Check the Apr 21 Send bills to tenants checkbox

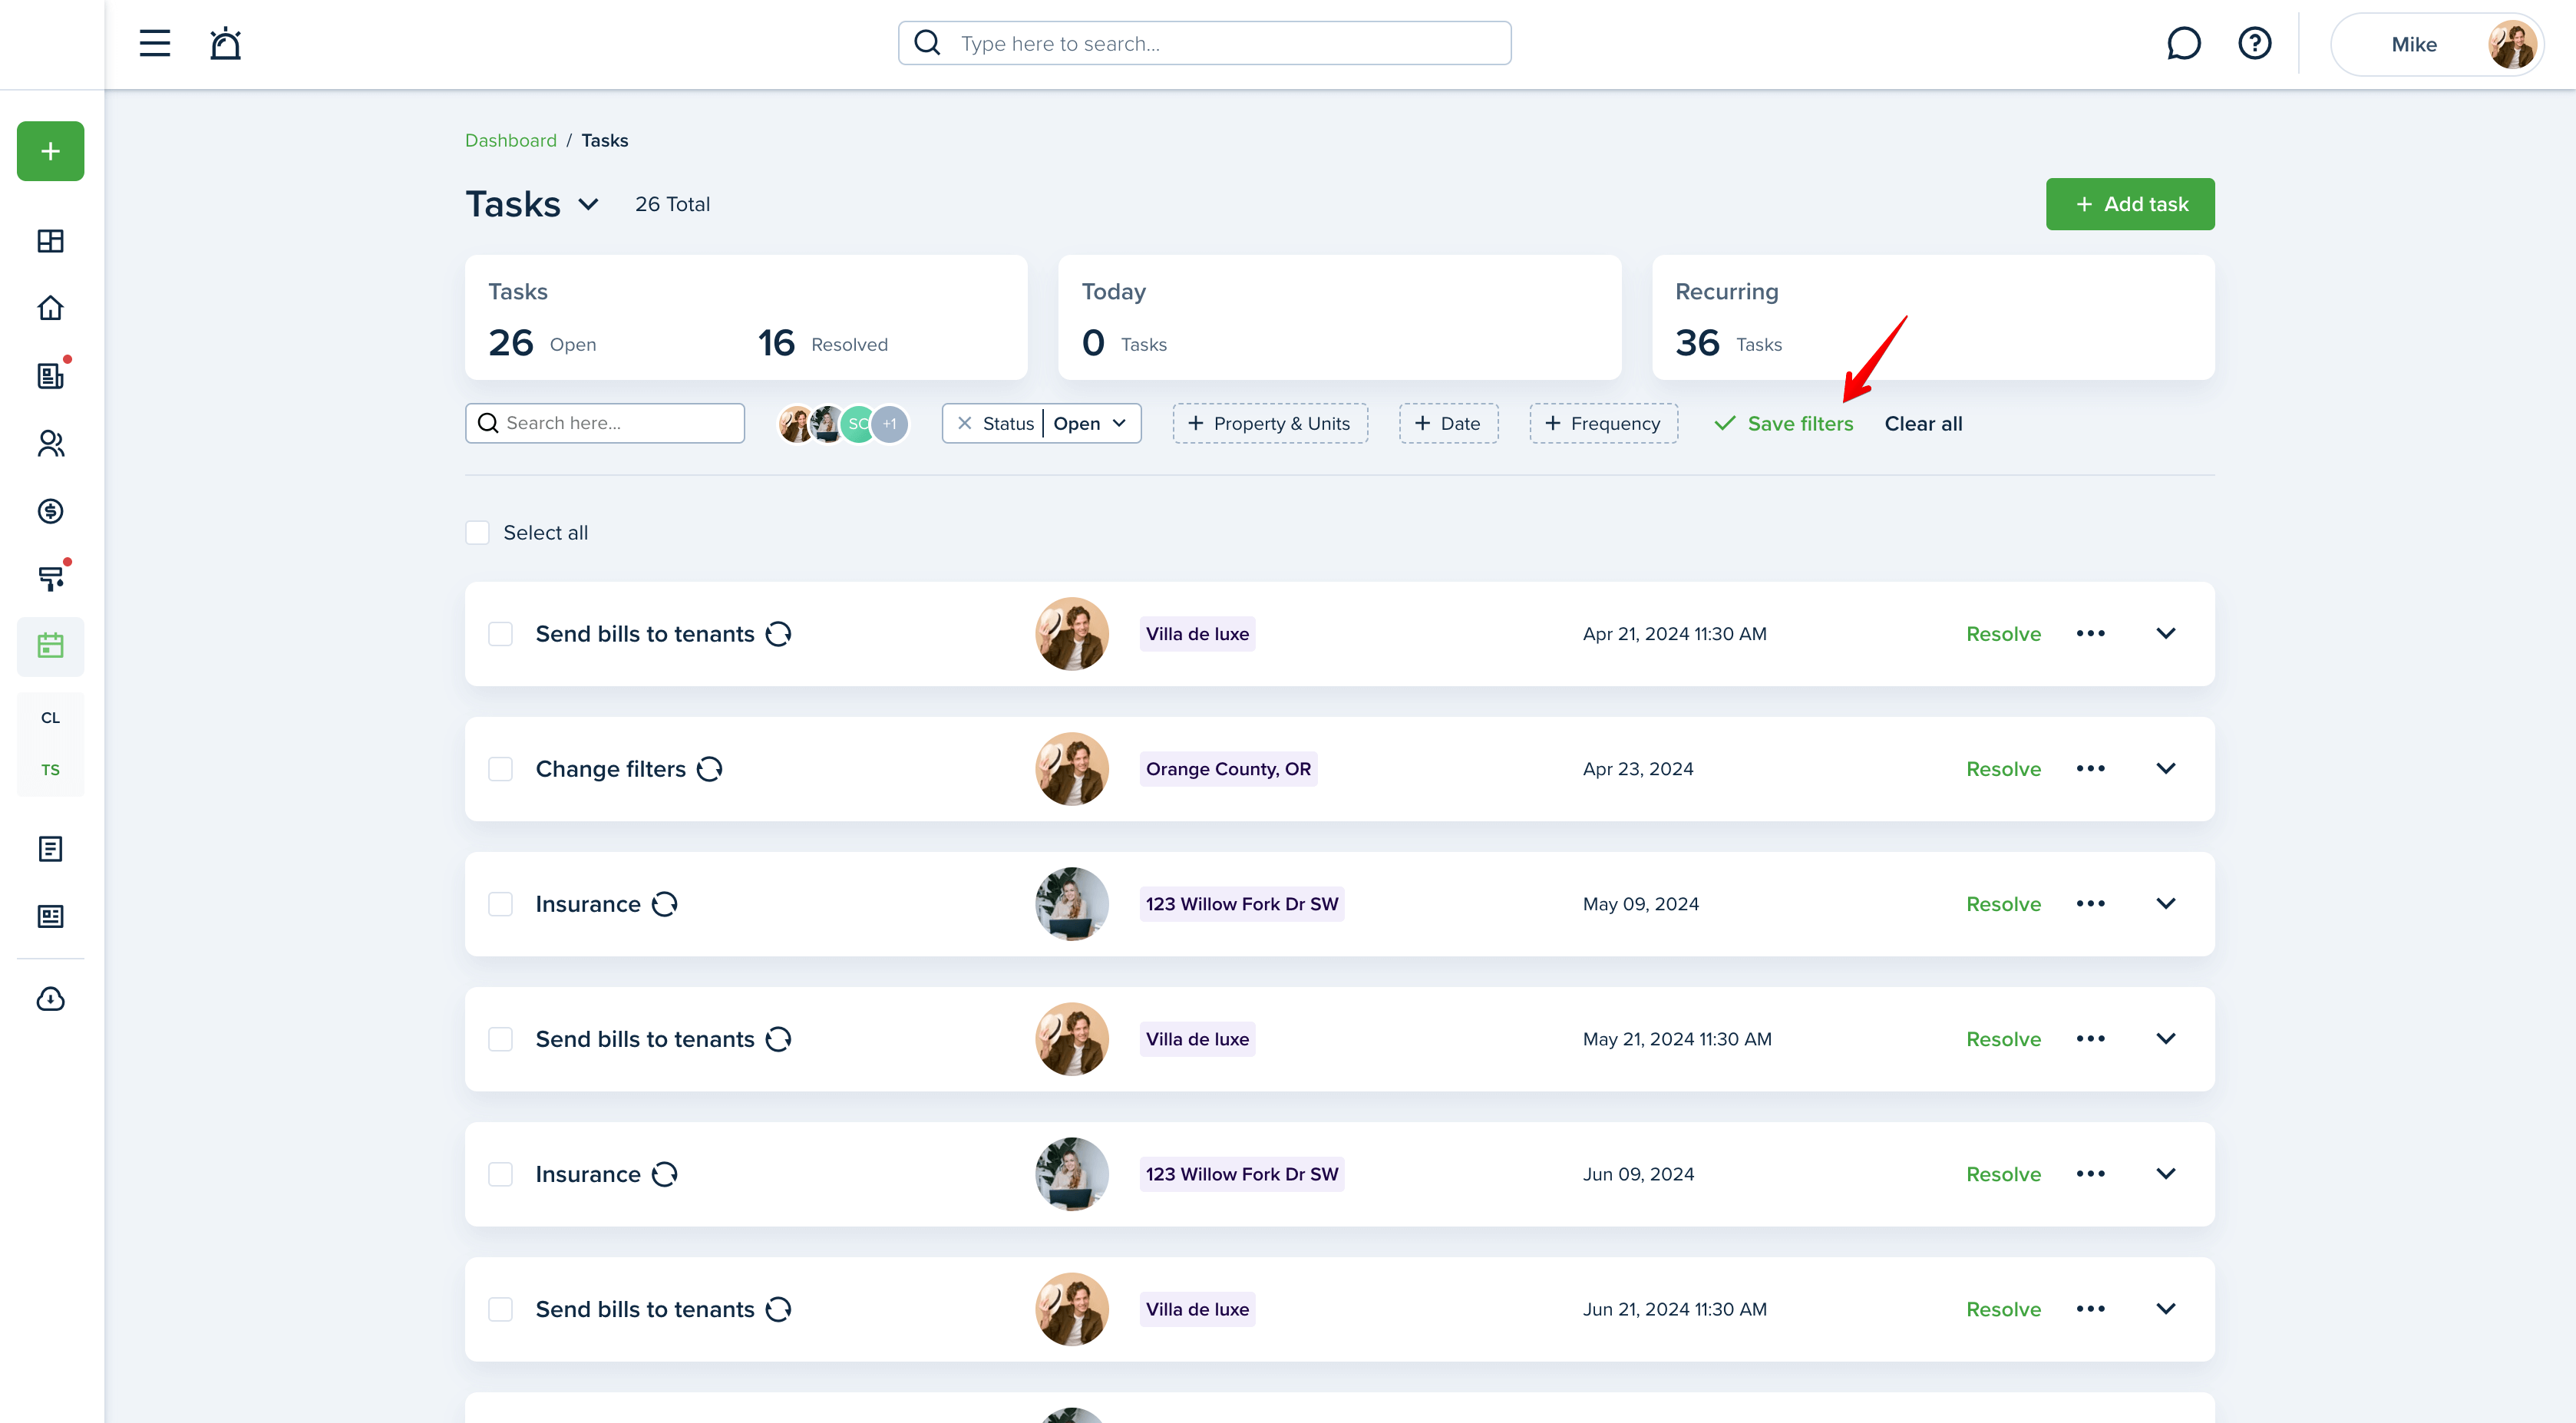tap(500, 634)
